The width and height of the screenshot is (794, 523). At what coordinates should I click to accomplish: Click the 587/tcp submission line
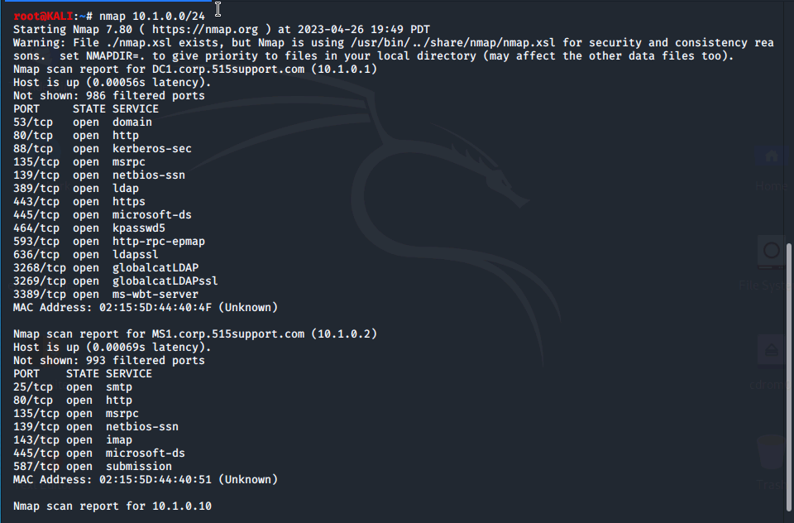click(x=93, y=466)
